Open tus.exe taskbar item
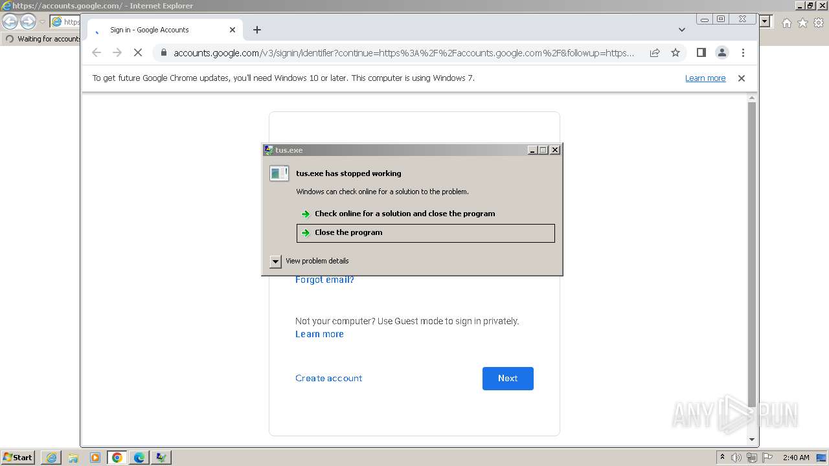Image resolution: width=829 pixels, height=466 pixels. click(161, 458)
